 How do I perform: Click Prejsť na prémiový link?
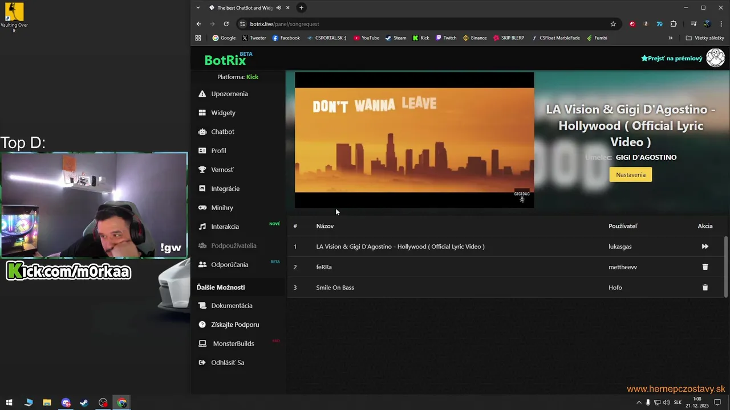tap(672, 58)
